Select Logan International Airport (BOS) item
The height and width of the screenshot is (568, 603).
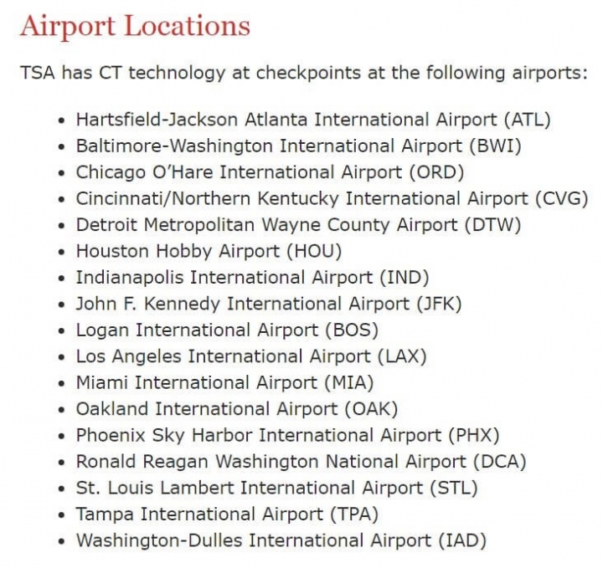pyautogui.click(x=227, y=330)
